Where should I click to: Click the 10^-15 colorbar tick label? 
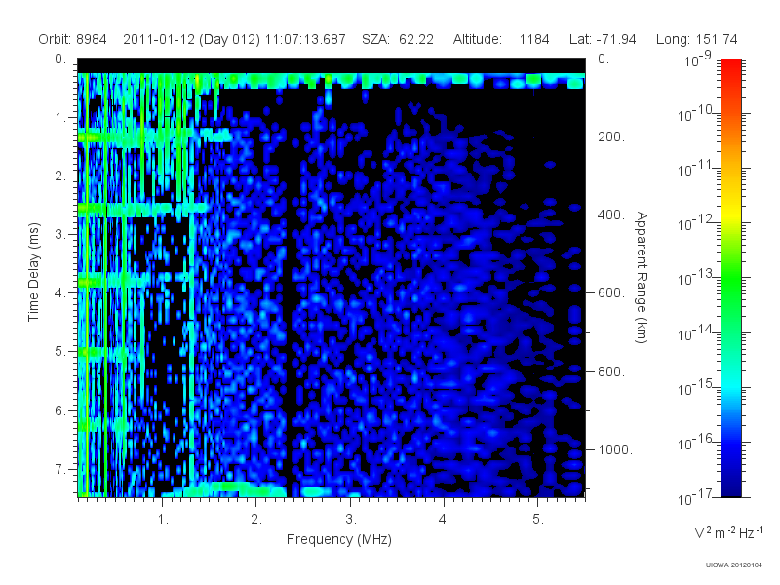[x=694, y=388]
